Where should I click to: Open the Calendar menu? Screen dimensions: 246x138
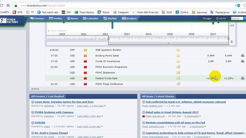point(91,18)
